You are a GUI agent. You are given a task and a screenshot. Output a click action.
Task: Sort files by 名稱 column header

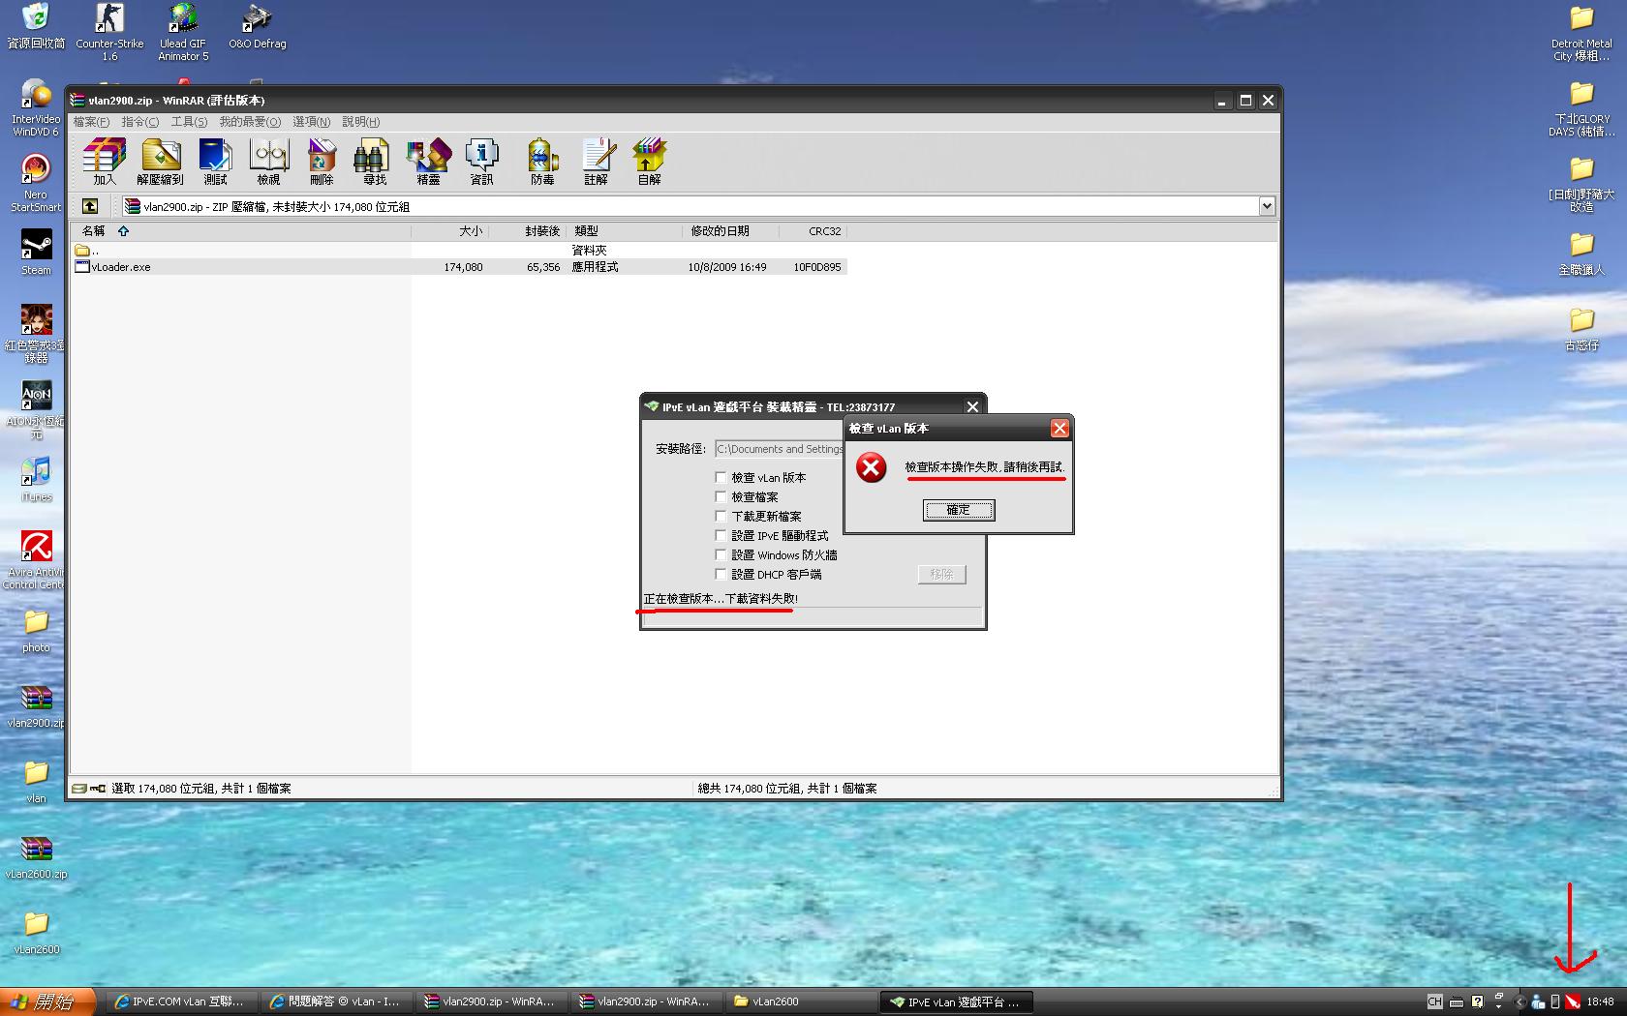94,231
